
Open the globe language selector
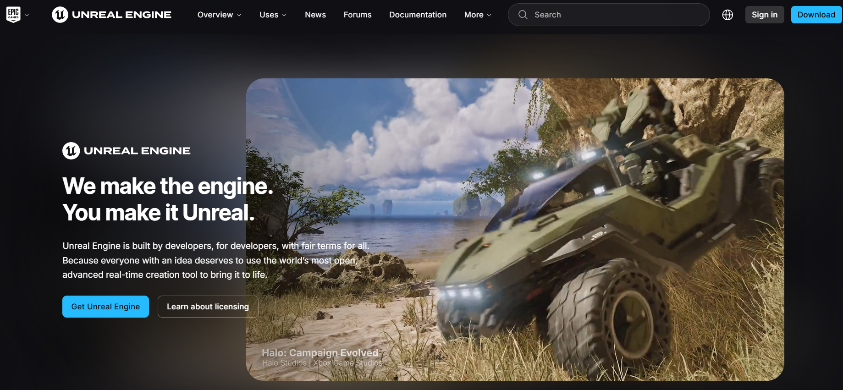tap(727, 15)
